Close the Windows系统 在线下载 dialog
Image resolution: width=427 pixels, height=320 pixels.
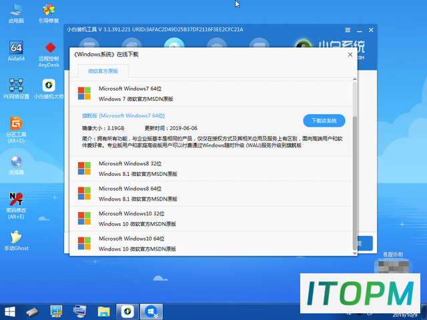point(350,55)
